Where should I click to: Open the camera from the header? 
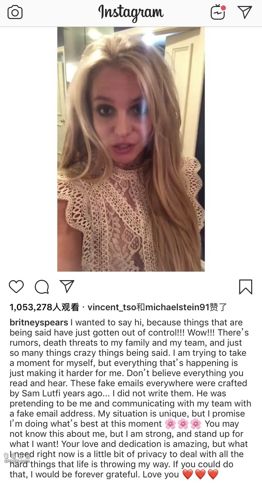click(x=15, y=13)
